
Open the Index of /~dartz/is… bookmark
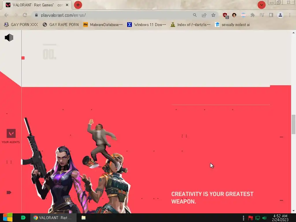pos(190,25)
